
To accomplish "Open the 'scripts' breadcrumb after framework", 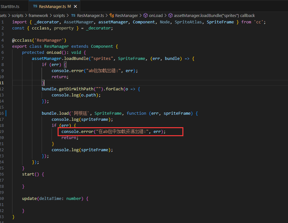I will pos(59,16).
